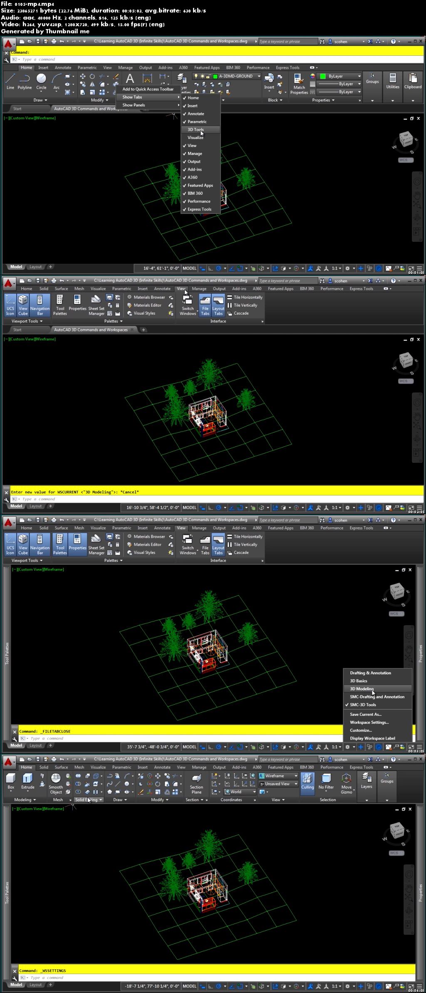
Task: Enable 3D Tools tab in Show Tabs list
Action: (196, 129)
